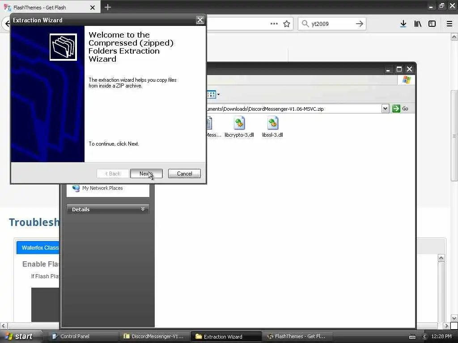Image resolution: width=458 pixels, height=343 pixels.
Task: Open the browser Library icon
Action: [x=418, y=24]
